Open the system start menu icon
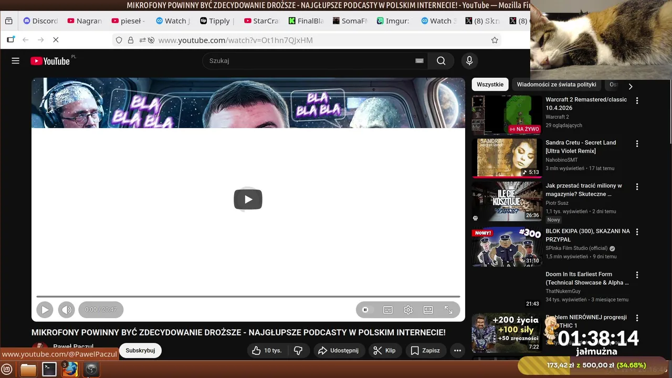The width and height of the screenshot is (672, 378). [x=7, y=370]
